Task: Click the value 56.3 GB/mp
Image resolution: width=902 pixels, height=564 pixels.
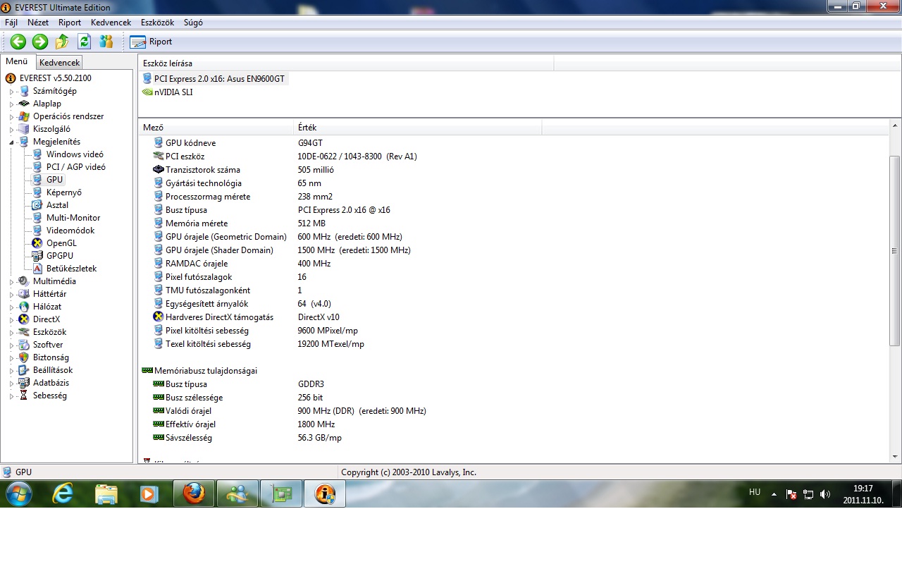Action: click(319, 438)
